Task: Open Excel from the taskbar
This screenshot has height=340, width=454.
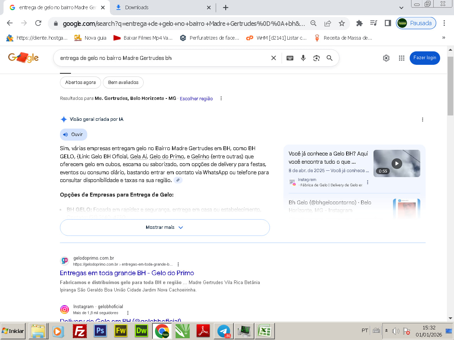Action: (264, 331)
